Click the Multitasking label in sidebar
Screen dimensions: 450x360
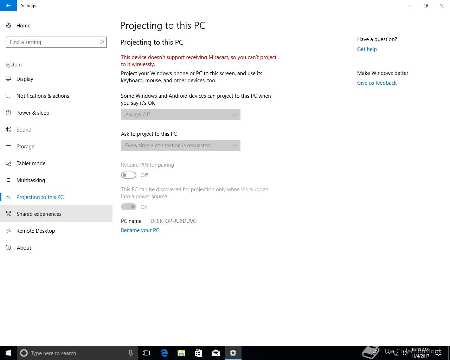point(31,180)
